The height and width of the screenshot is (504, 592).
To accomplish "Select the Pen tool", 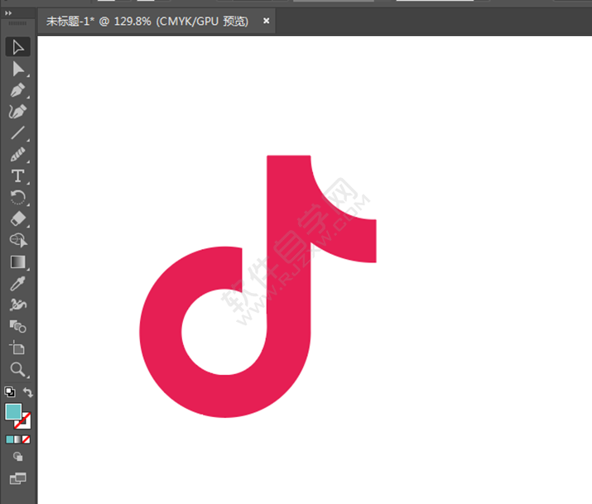I will [x=17, y=90].
